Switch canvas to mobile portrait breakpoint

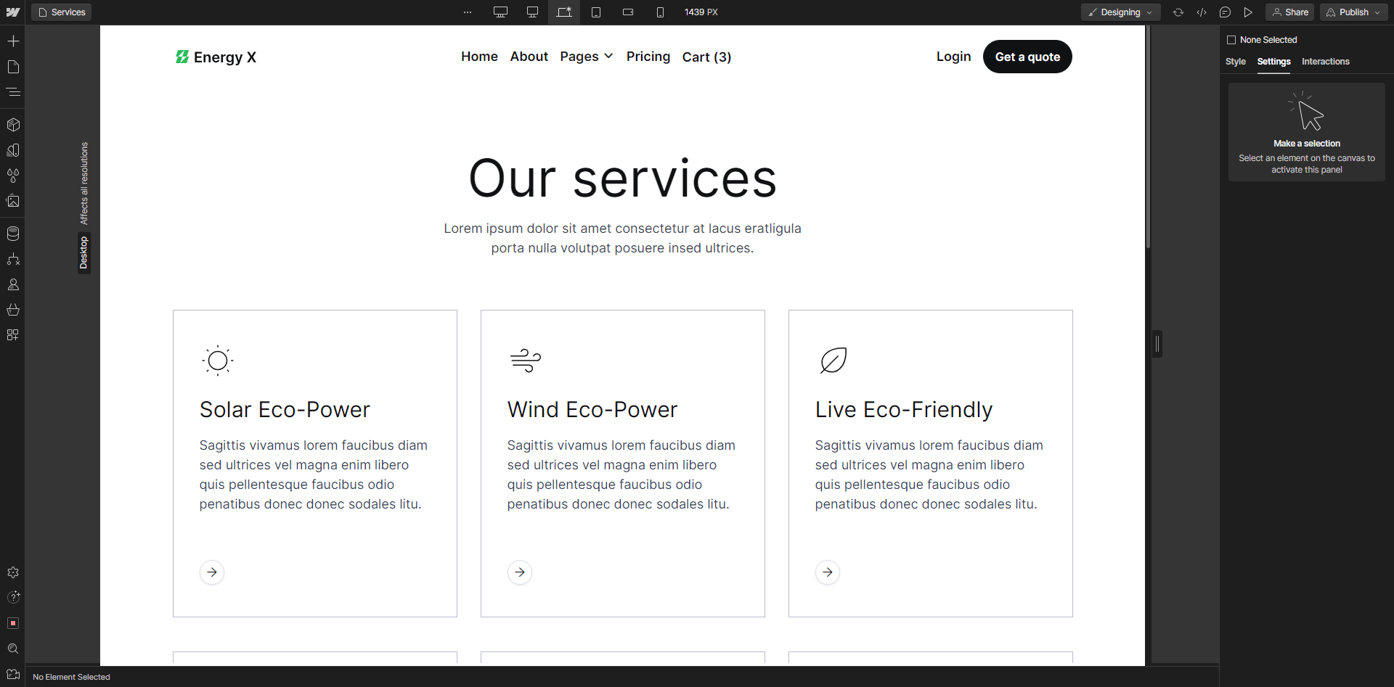coord(661,12)
